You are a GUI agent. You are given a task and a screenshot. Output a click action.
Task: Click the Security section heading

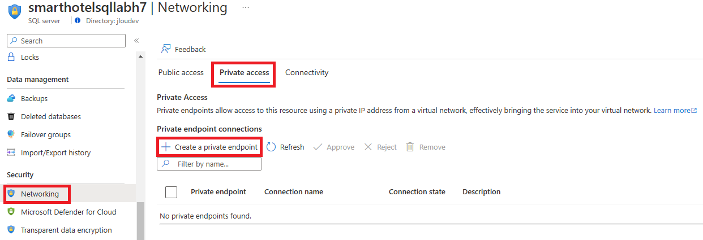point(20,175)
